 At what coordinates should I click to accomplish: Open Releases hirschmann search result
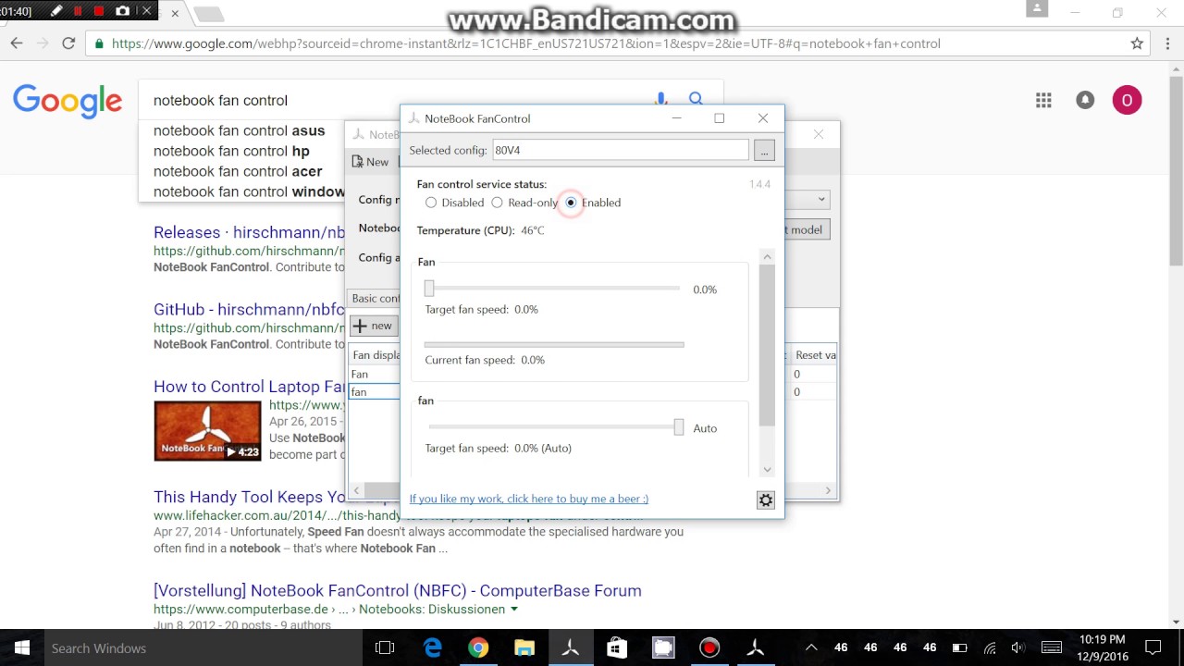click(x=249, y=232)
